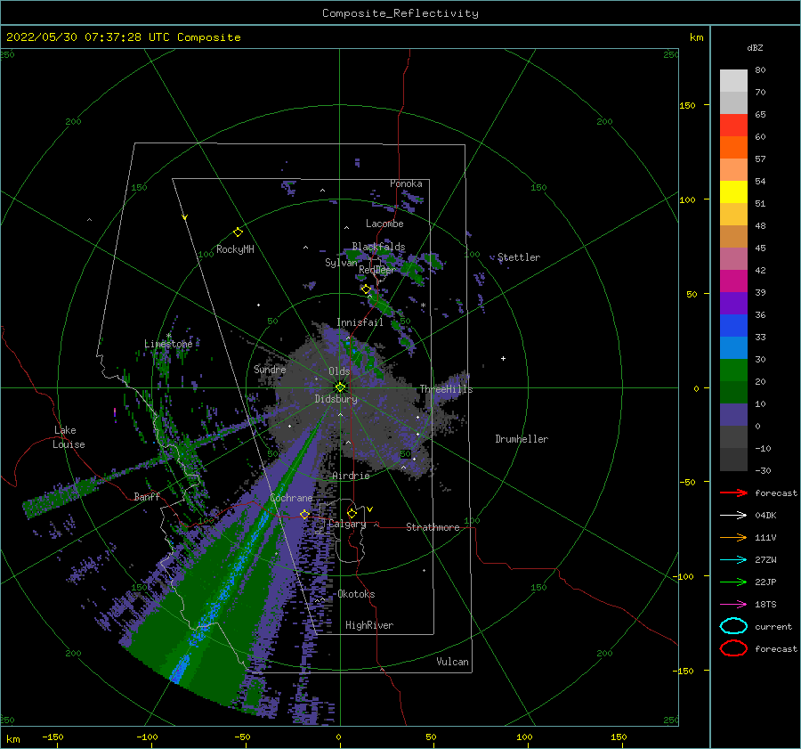Click the red forecast arrow legend icon
This screenshot has width=801, height=749.
(733, 493)
